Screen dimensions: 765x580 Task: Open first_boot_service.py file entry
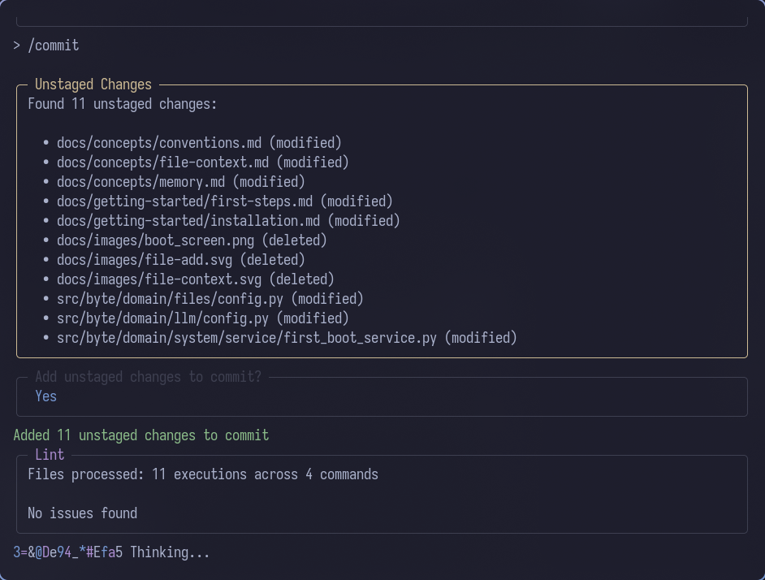[x=287, y=338]
